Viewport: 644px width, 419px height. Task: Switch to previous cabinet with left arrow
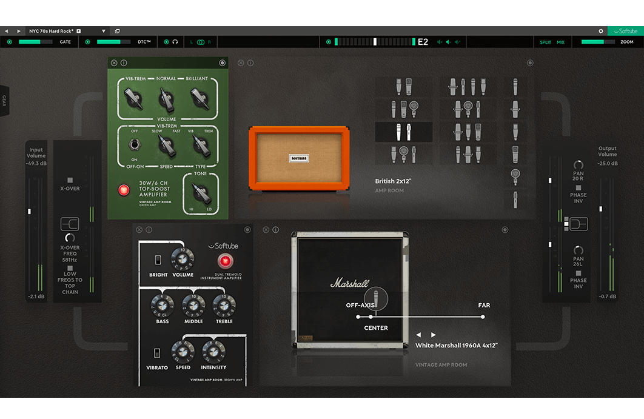418,335
